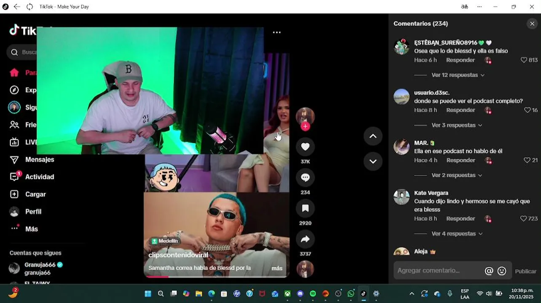Screen dimensions: 541x303
Task: Like Kate Vergara's comment with 723 likes
Action: (524, 218)
